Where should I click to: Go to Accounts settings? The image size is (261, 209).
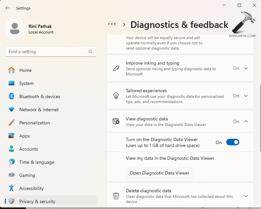29,149
